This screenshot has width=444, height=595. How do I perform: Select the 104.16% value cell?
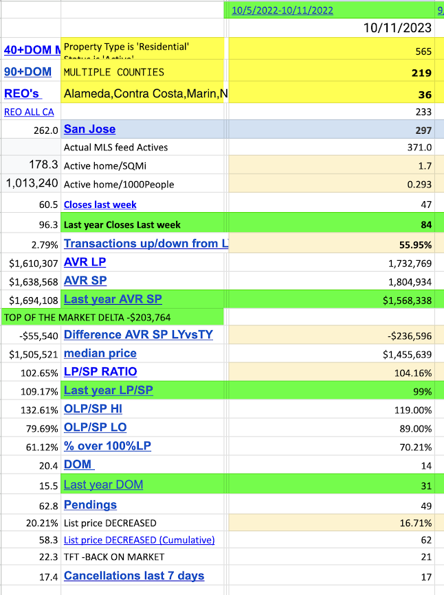point(331,372)
